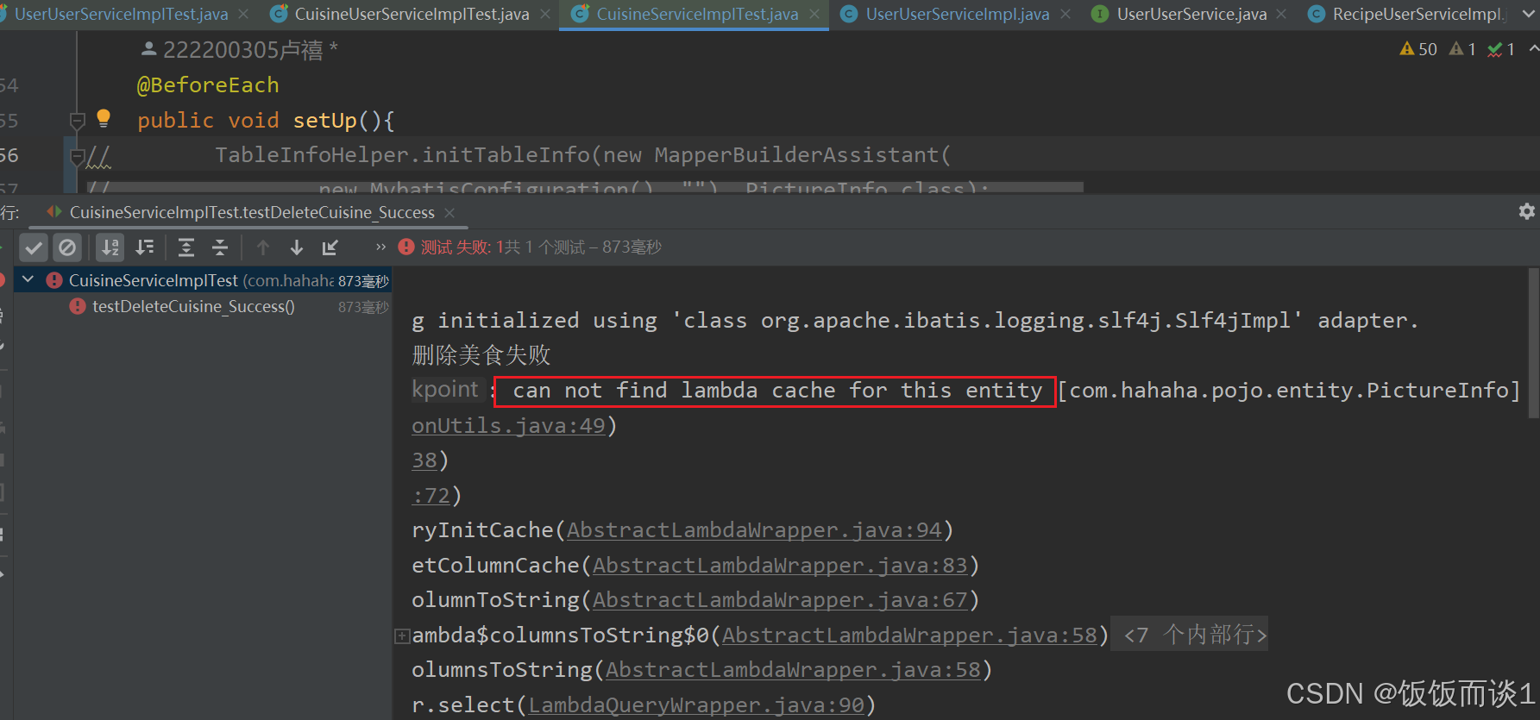Open AbstractLambdaWrapper.java:83 link
The image size is (1540, 720).
coord(779,566)
